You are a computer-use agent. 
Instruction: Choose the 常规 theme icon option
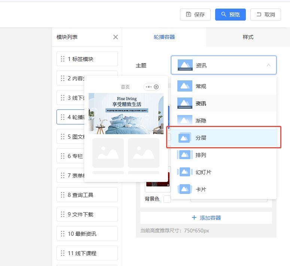pos(184,86)
